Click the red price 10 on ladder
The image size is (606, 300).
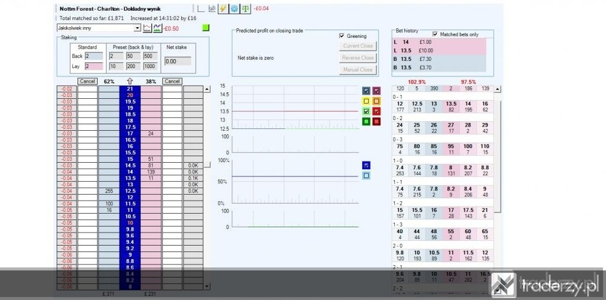click(130, 222)
